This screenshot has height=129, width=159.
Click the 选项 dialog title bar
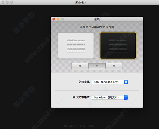coord(97,19)
